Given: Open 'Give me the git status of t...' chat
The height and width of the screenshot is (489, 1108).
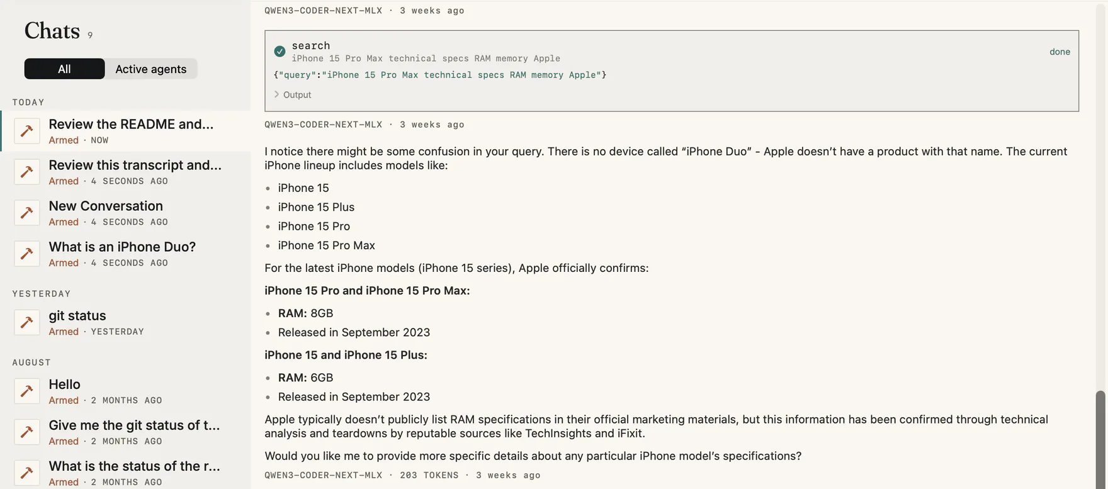Looking at the screenshot, I should 126,432.
